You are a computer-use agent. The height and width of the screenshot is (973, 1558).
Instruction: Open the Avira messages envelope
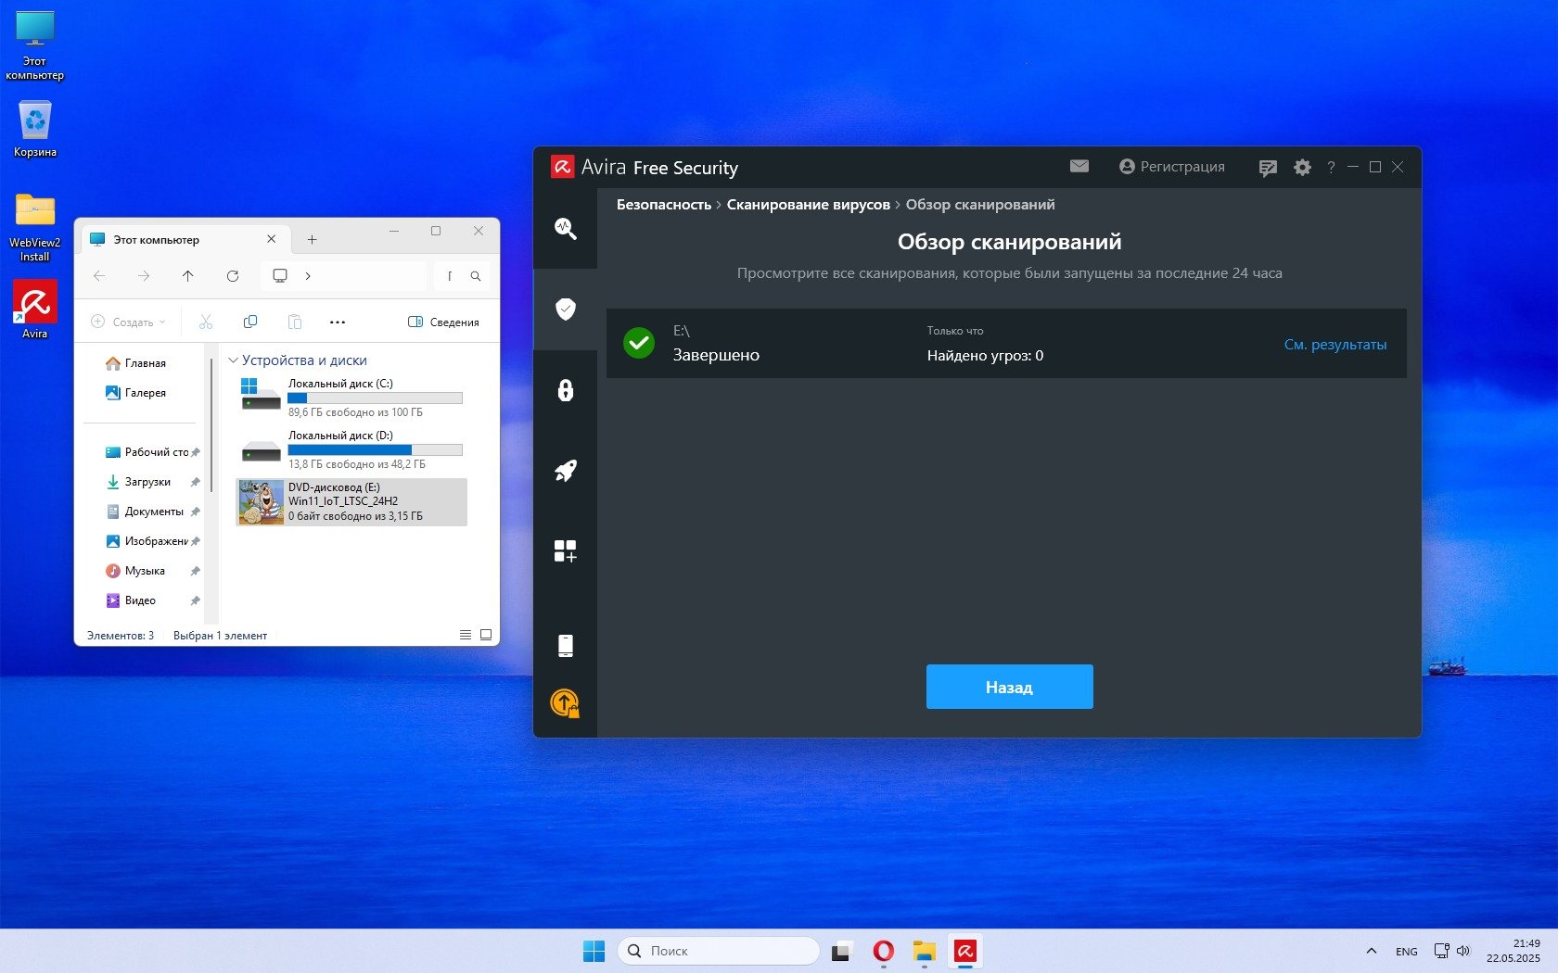[1079, 166]
